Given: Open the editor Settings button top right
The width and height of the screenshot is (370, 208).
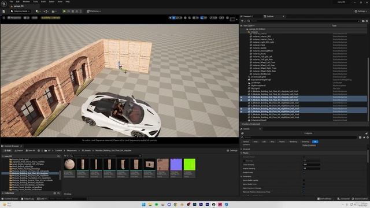Looking at the screenshot, I should [x=360, y=11].
